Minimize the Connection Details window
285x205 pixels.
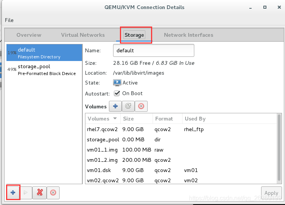250,8
